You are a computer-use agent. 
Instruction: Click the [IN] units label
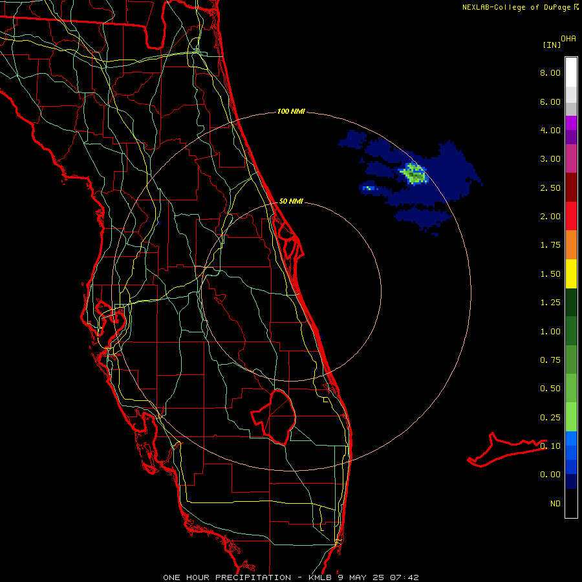point(552,45)
